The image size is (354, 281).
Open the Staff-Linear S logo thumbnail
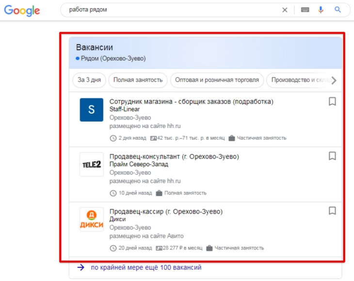point(92,110)
